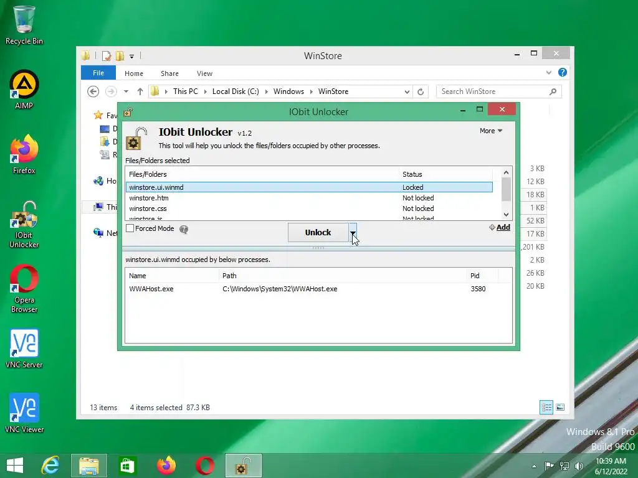Click the Explorer forward arrow
This screenshot has height=478, width=638.
click(111, 92)
